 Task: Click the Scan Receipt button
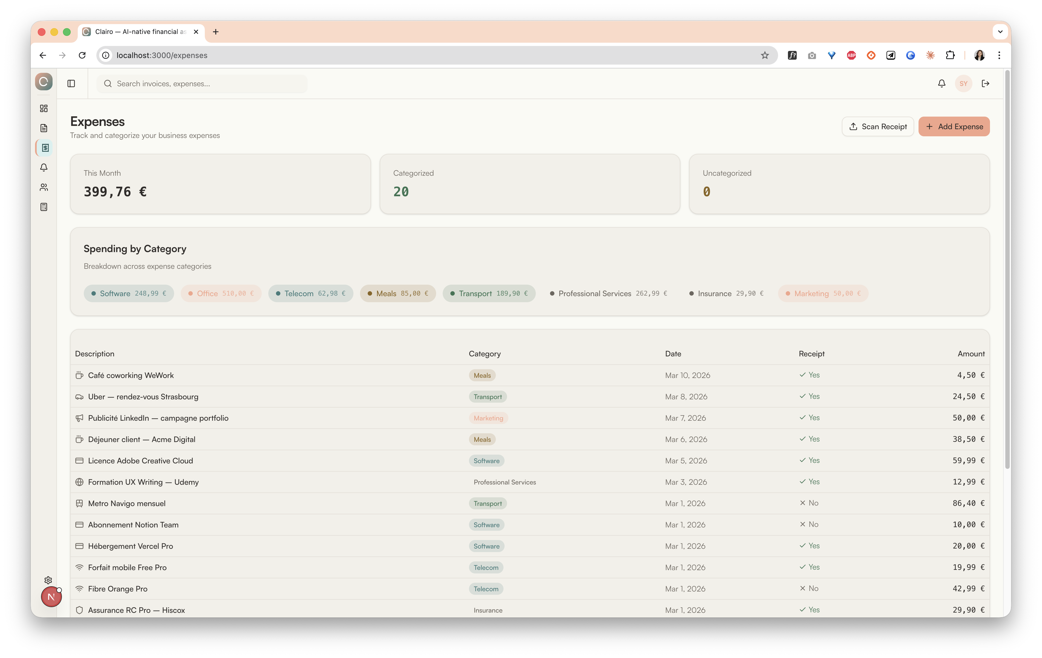877,126
